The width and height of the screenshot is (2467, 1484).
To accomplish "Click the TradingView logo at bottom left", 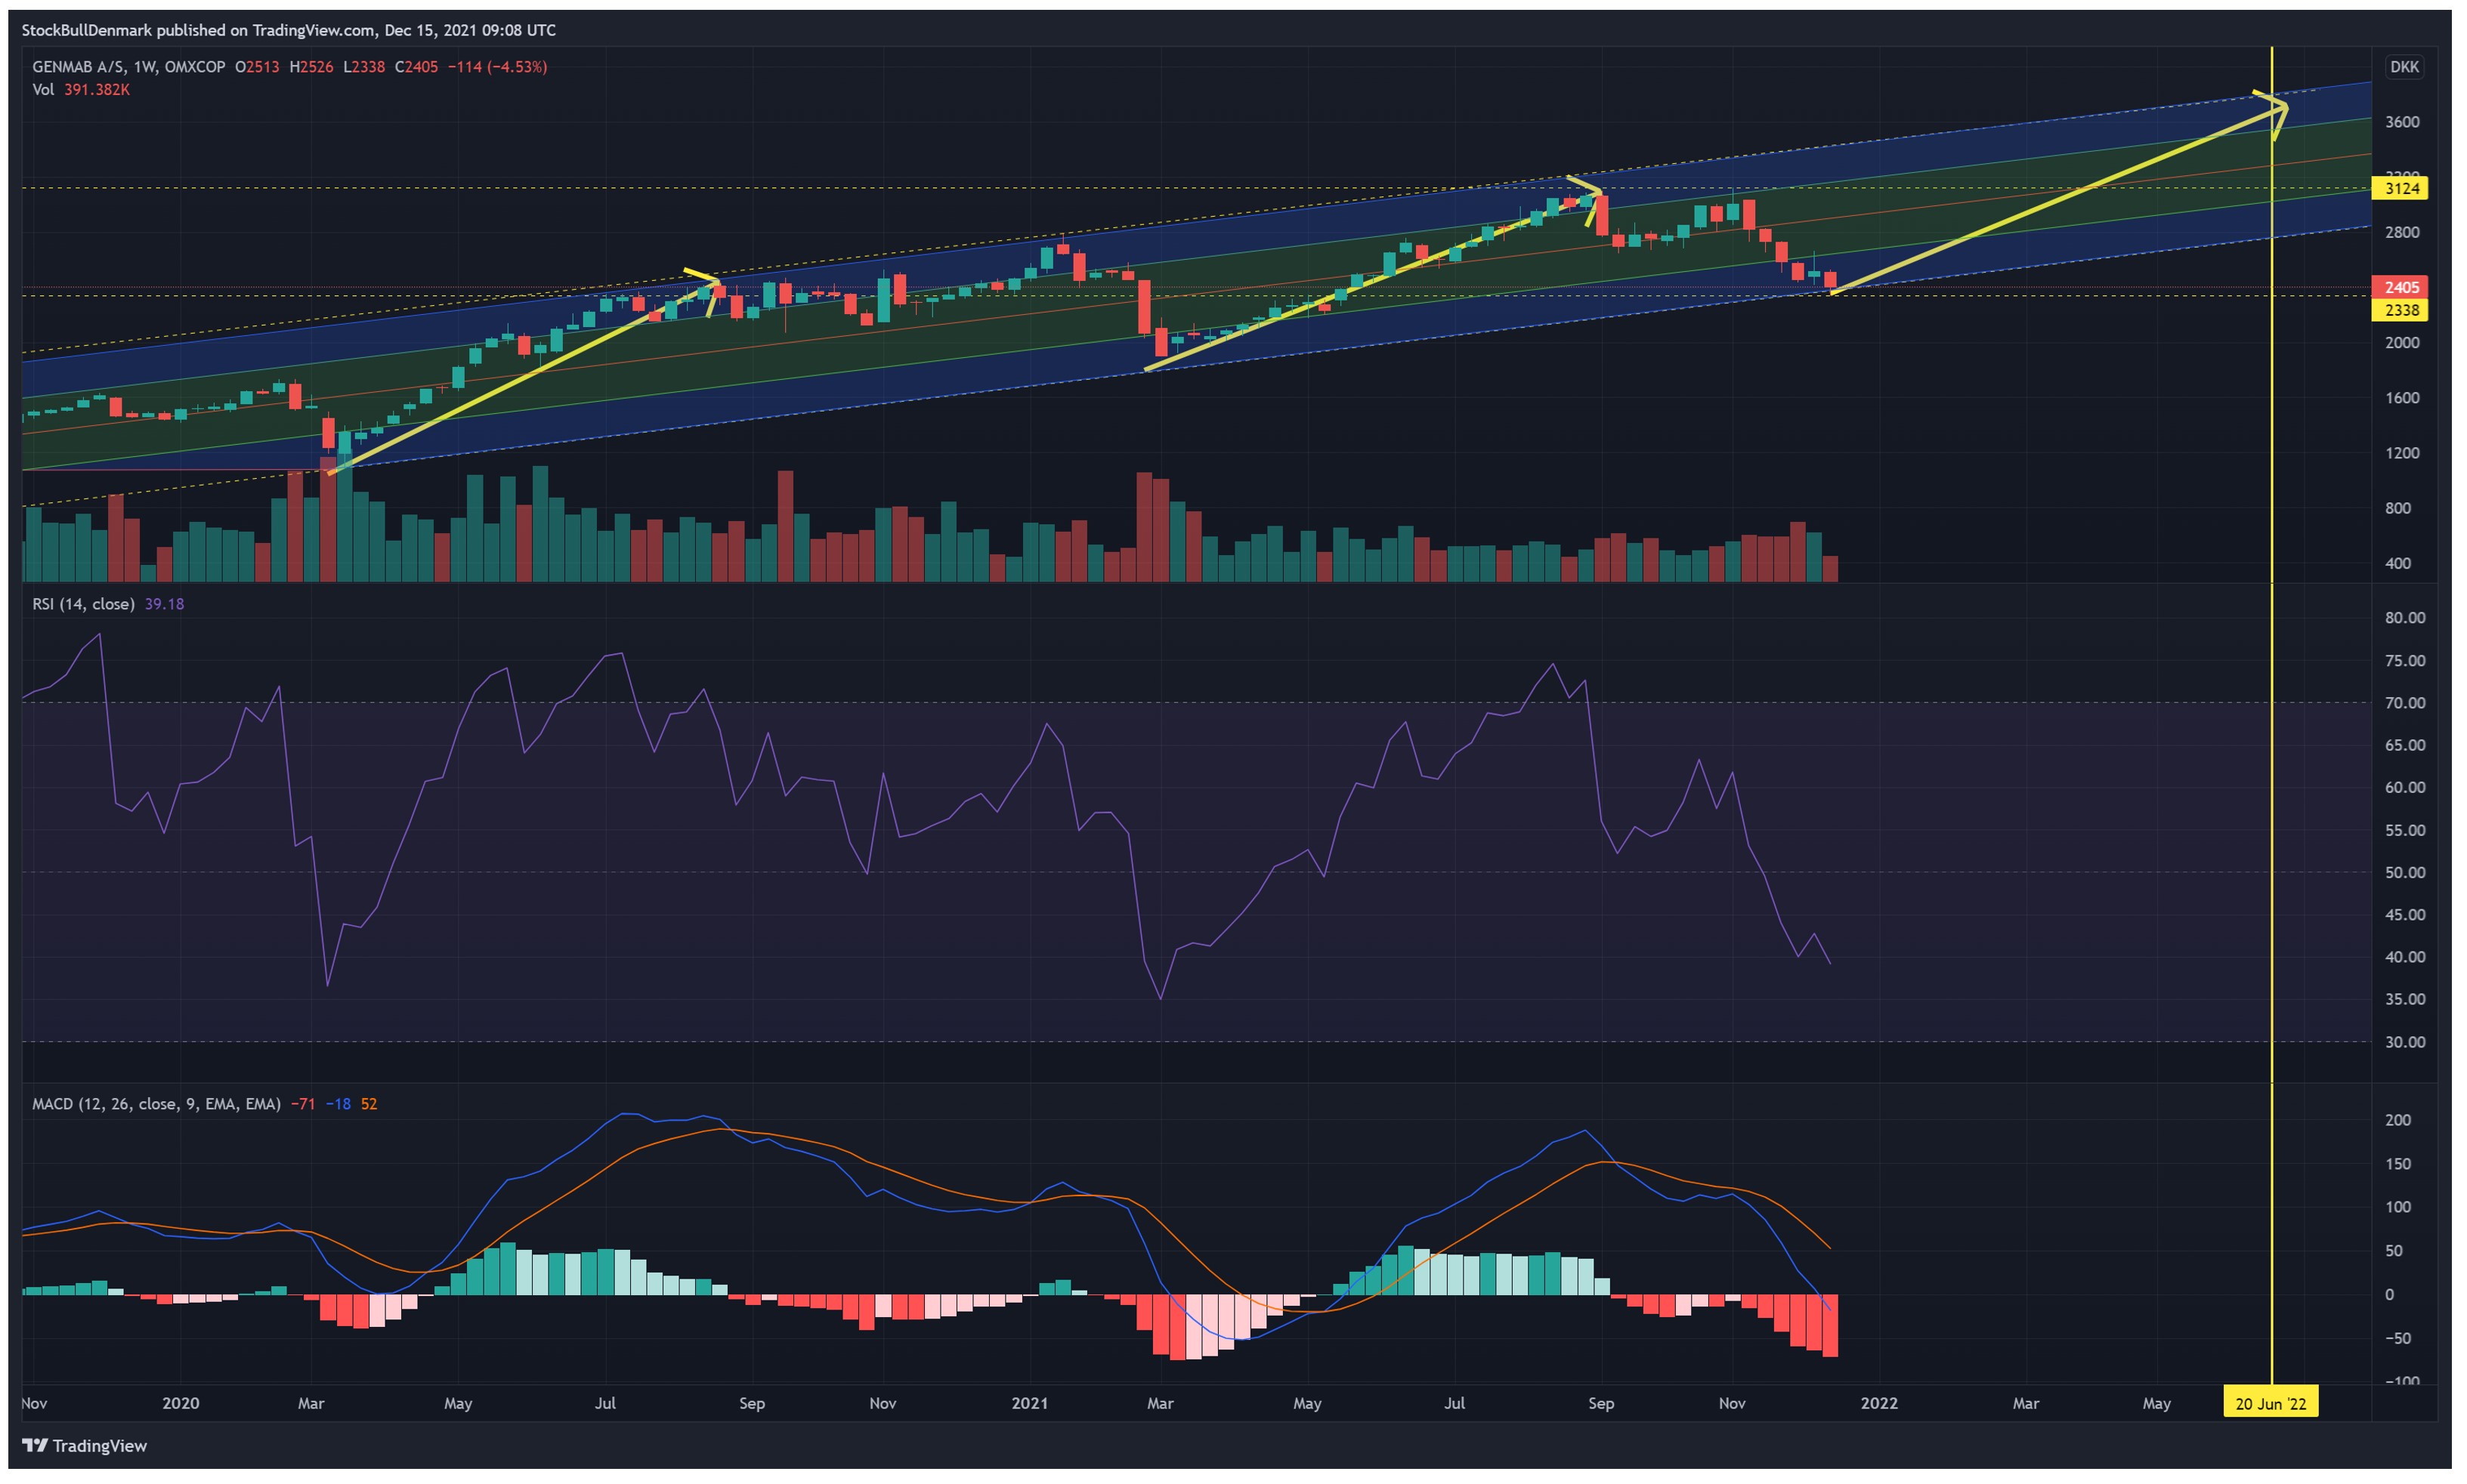I will 84,1445.
